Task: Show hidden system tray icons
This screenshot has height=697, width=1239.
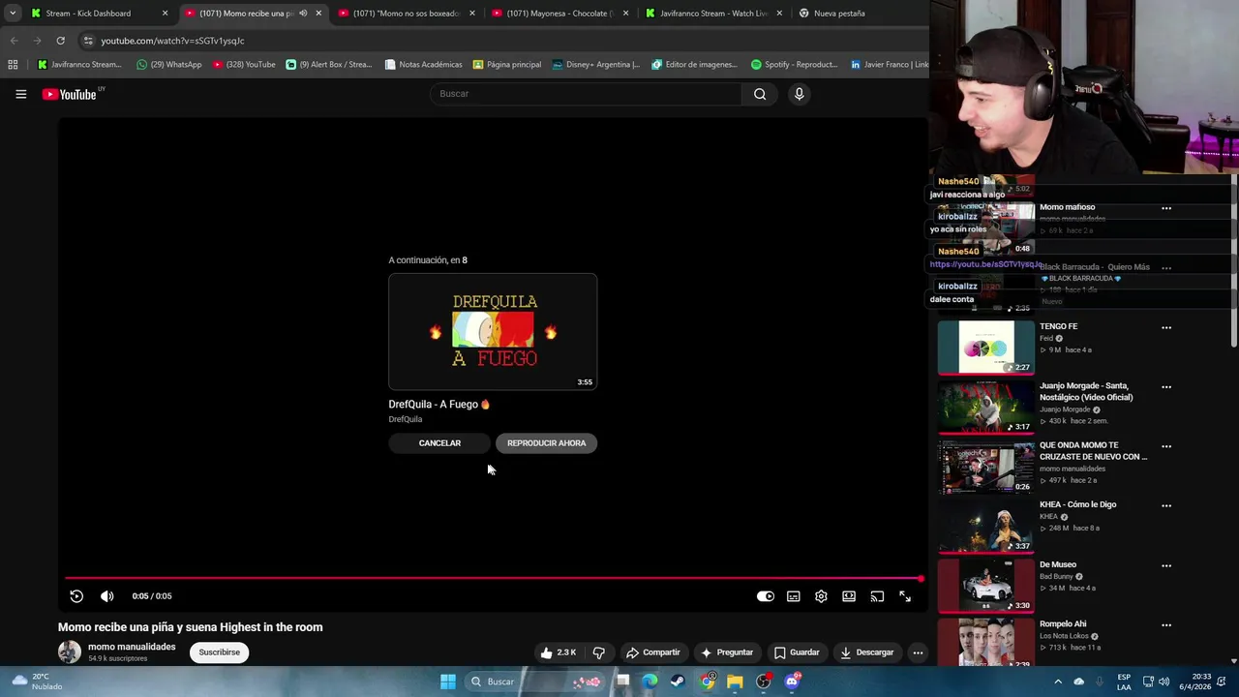Action: (1057, 682)
